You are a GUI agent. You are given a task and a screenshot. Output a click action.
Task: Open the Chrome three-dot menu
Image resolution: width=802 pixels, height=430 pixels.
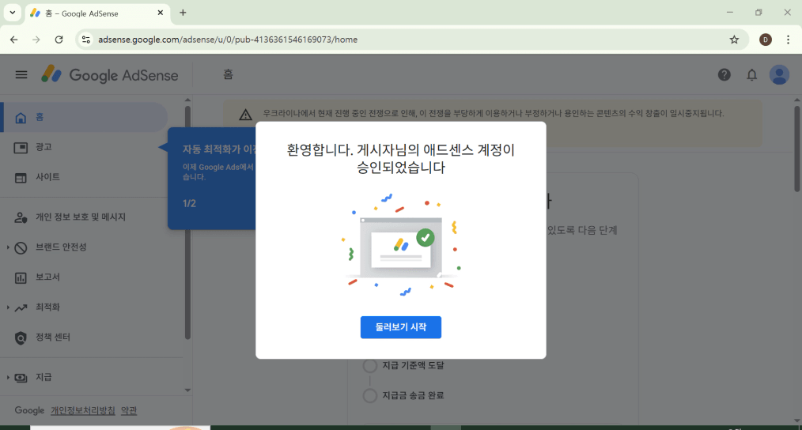pos(788,40)
